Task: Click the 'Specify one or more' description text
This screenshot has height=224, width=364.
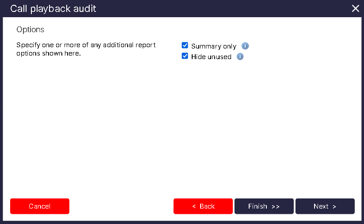Action: click(86, 49)
